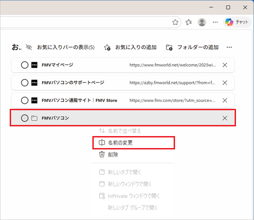Viewport: 254px width, 220px height.
Task: Toggle the FMVパソコン folder checkbox circle
Action: tap(24, 118)
